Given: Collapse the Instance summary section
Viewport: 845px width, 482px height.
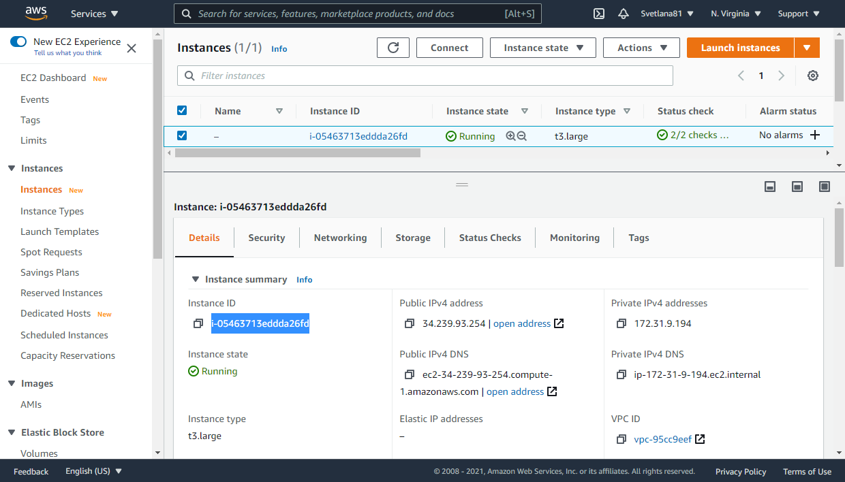Looking at the screenshot, I should [196, 279].
